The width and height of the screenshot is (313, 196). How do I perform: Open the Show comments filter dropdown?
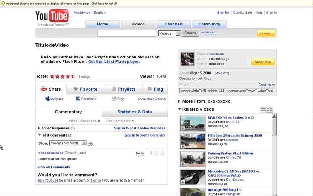83,143
